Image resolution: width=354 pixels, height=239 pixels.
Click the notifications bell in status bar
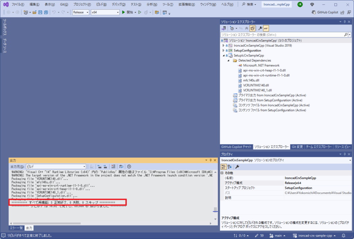click(x=348, y=236)
